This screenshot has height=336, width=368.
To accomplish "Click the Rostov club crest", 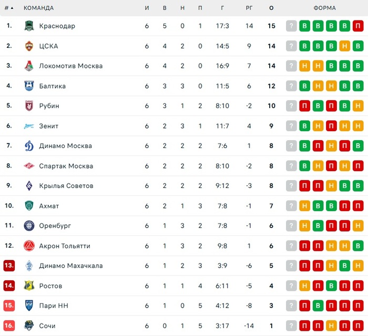I will [x=29, y=286].
